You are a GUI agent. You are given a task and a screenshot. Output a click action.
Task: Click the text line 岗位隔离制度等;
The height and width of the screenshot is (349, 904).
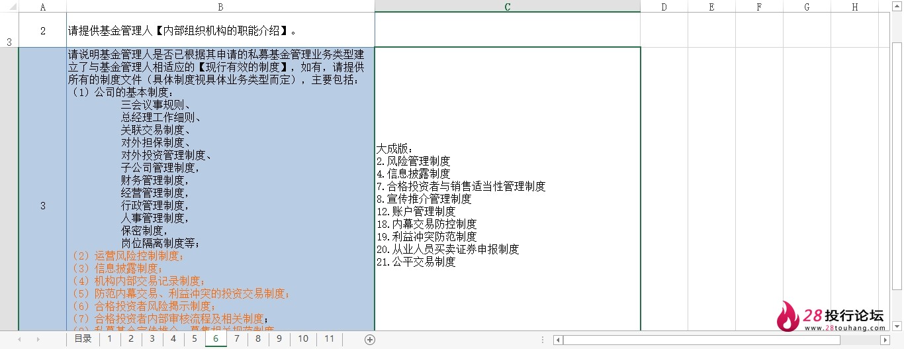click(x=161, y=243)
